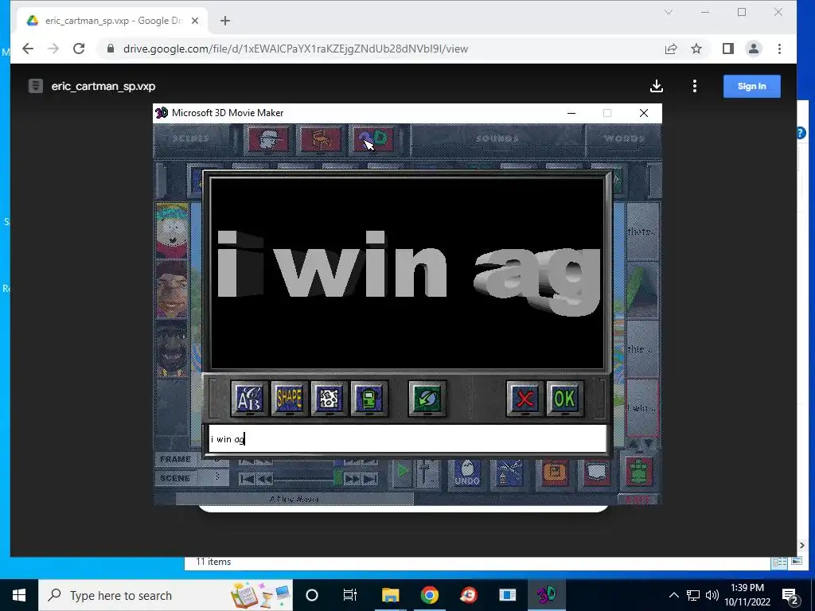Screen dimensions: 815x611
Task: Show hidden system tray icons
Action: pyautogui.click(x=673, y=595)
